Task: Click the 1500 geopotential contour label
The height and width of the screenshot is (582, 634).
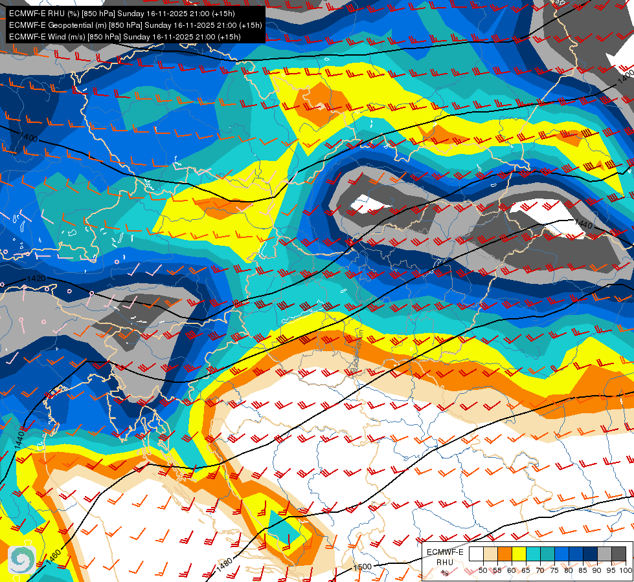Action: pyautogui.click(x=362, y=566)
